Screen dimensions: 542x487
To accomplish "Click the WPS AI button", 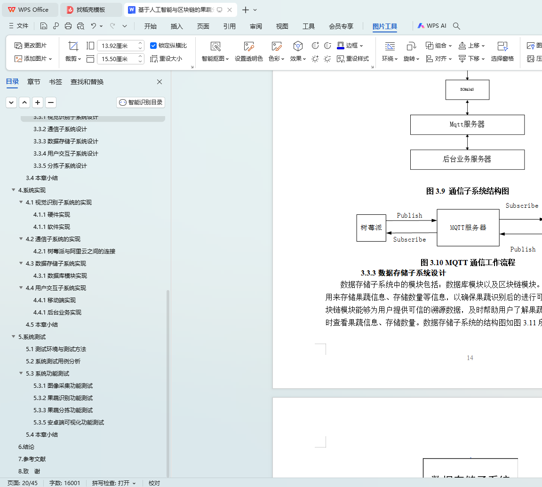I will click(432, 26).
